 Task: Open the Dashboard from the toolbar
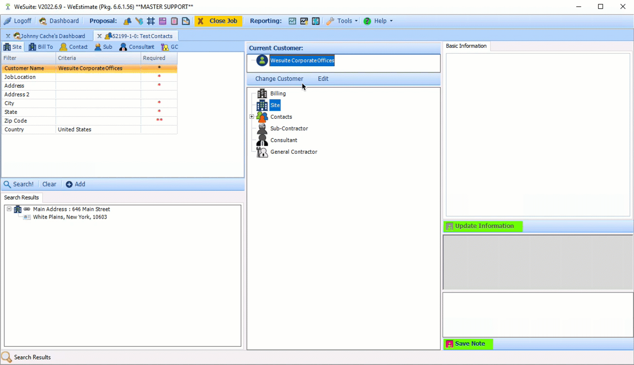(59, 21)
